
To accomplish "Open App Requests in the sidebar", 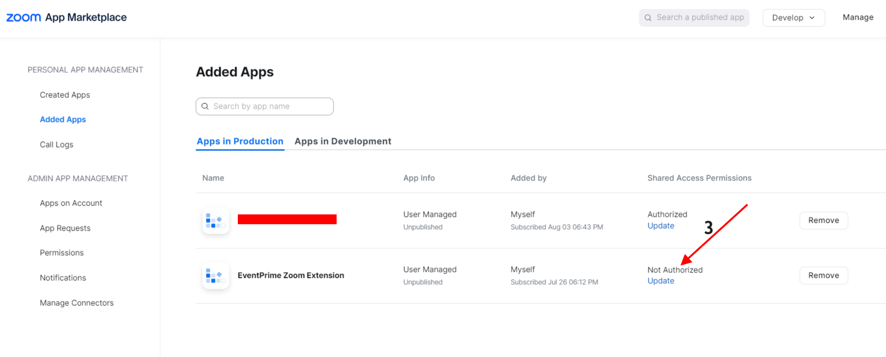I will click(x=65, y=228).
